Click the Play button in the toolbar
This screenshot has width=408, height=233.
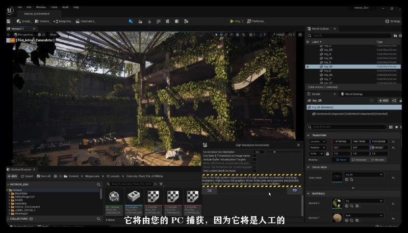coord(235,21)
